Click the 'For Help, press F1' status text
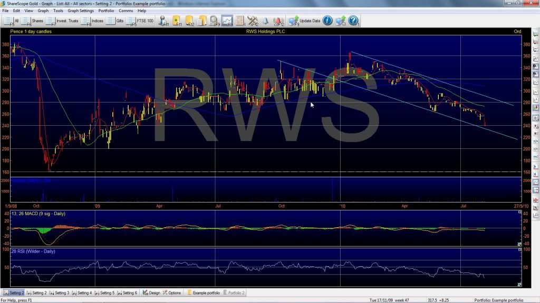This screenshot has height=303, width=540. pyautogui.click(x=16, y=300)
